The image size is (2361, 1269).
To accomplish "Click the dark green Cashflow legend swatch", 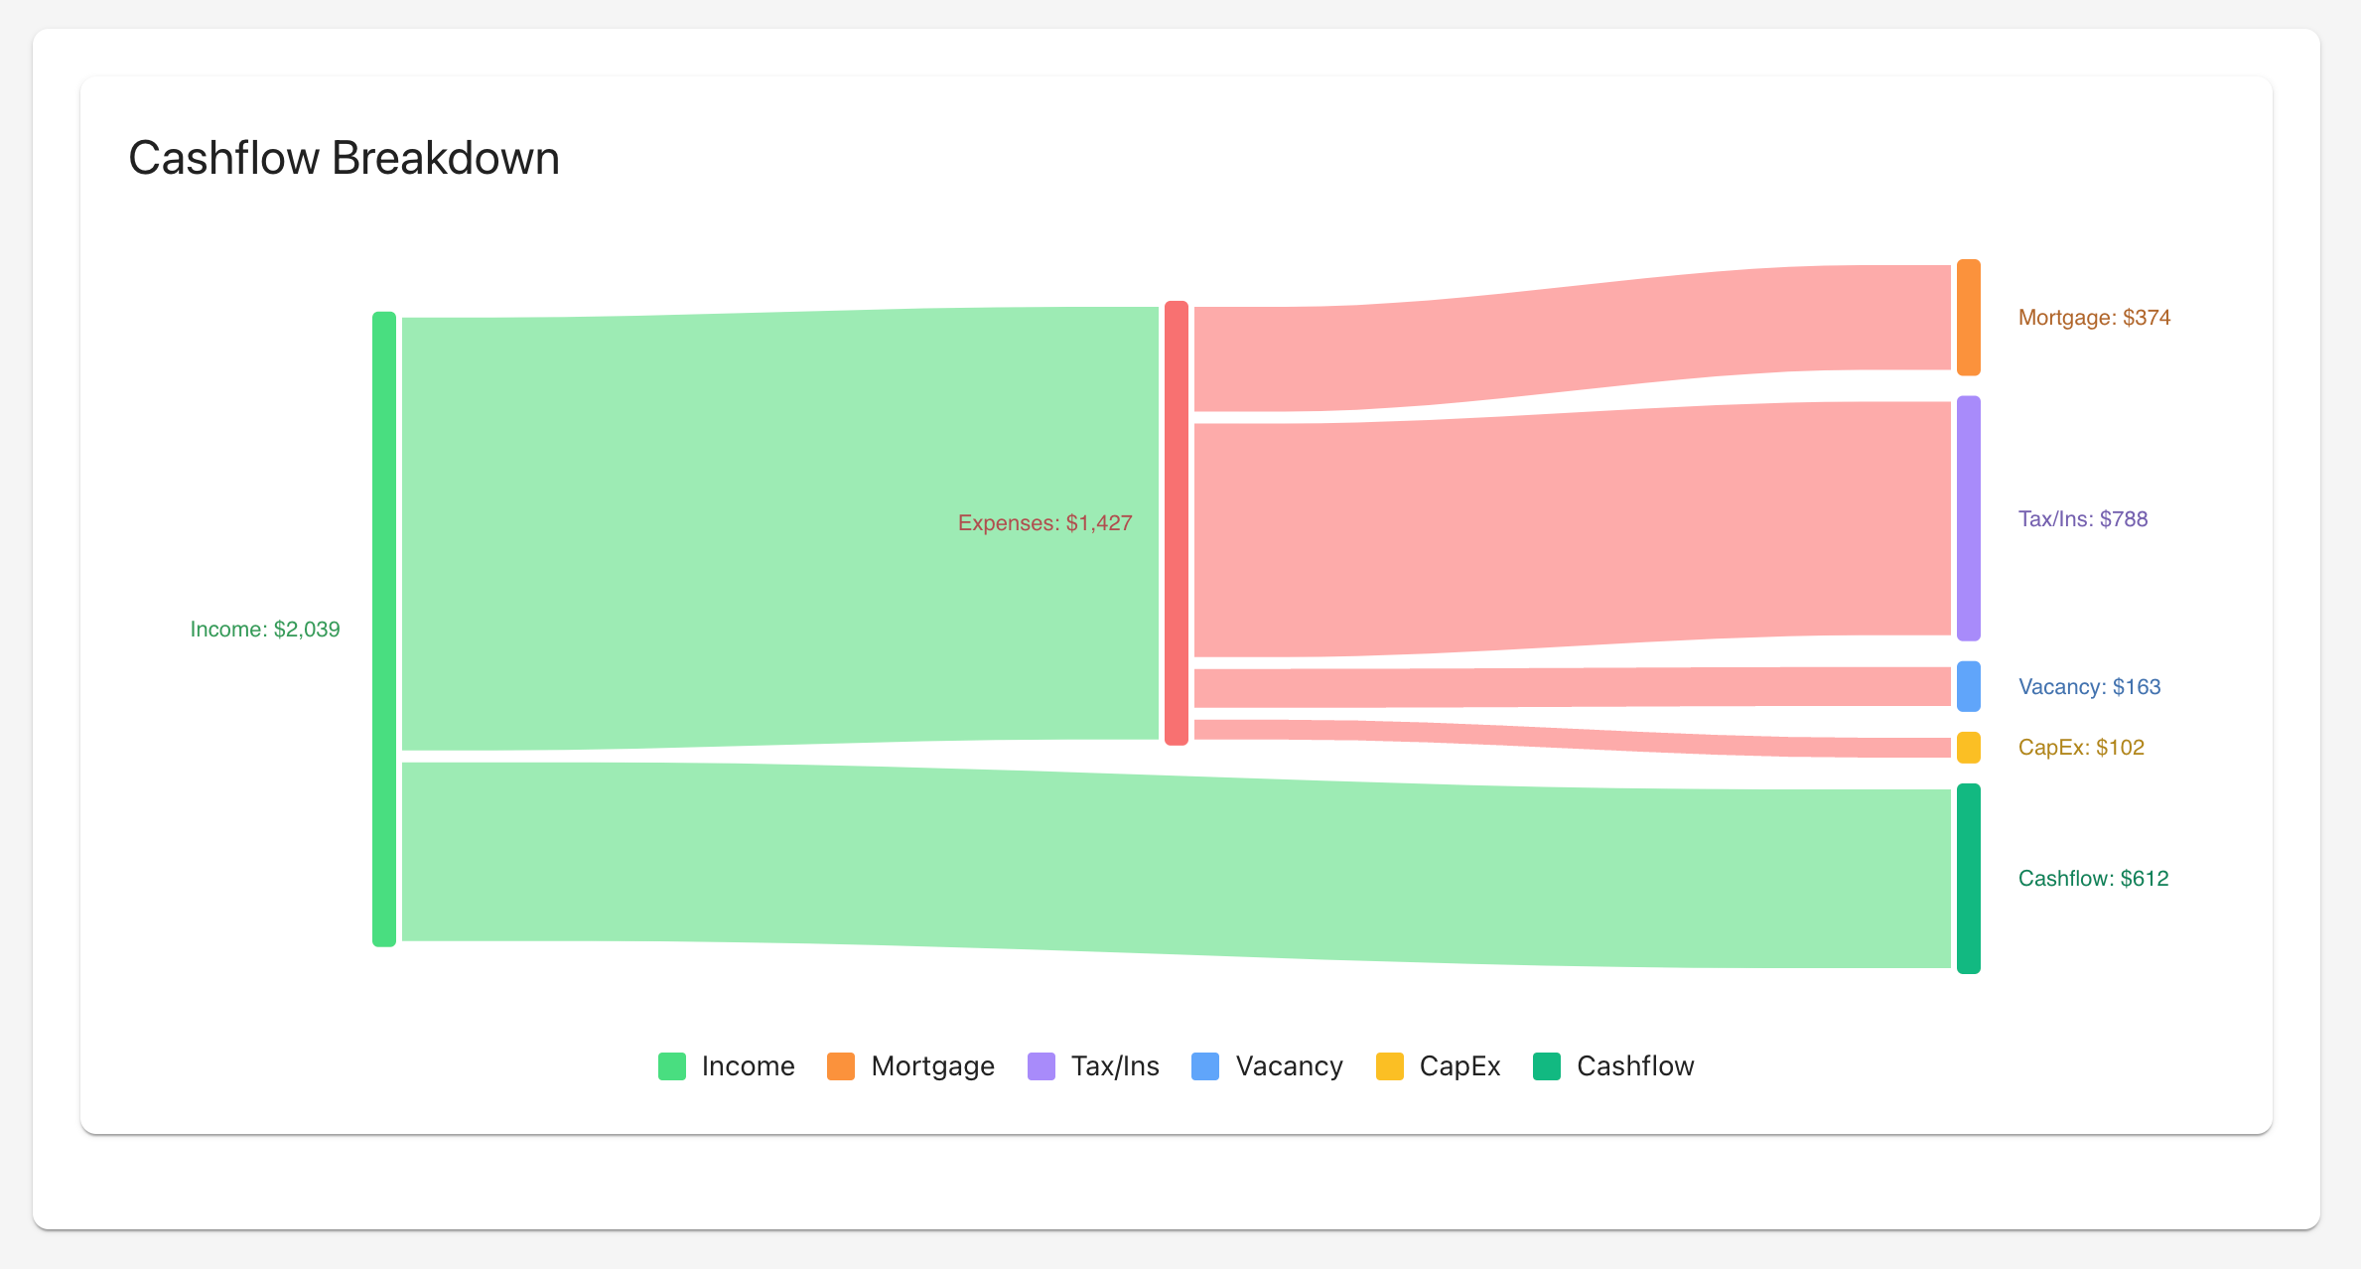I will (1547, 1066).
